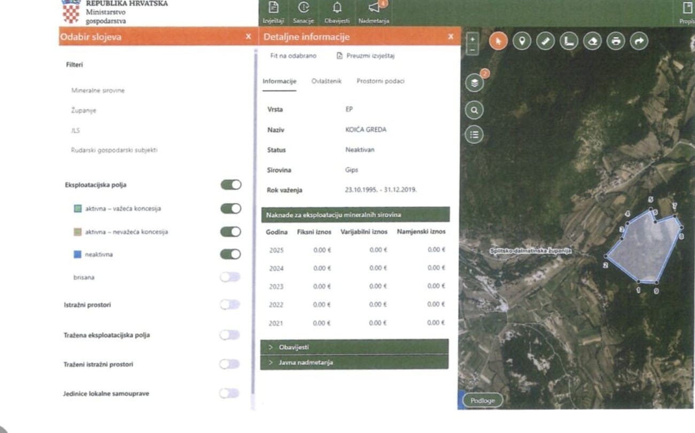This screenshot has width=695, height=433.
Task: Activate the ruler distance measurement tool
Action: (x=545, y=41)
